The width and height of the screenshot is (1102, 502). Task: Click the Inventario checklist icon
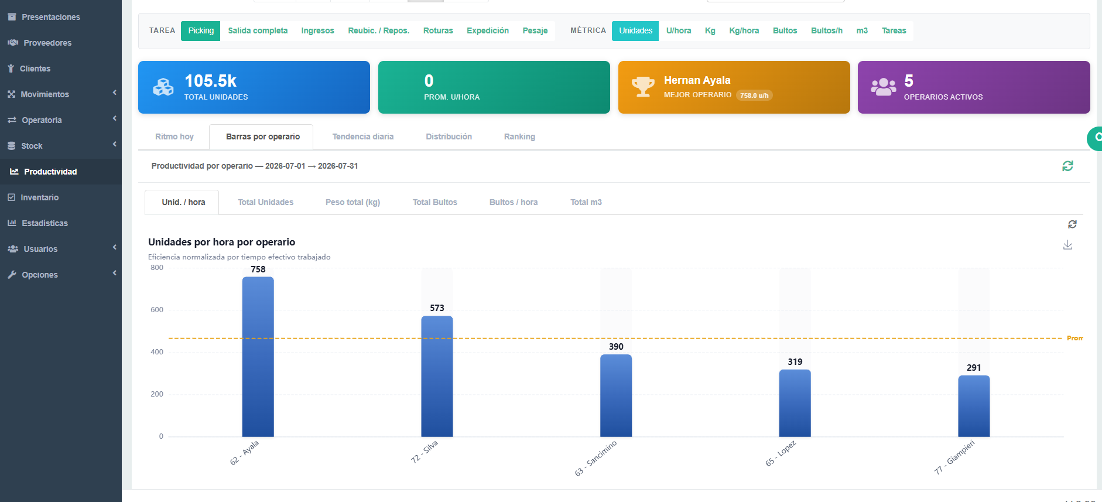coord(11,197)
